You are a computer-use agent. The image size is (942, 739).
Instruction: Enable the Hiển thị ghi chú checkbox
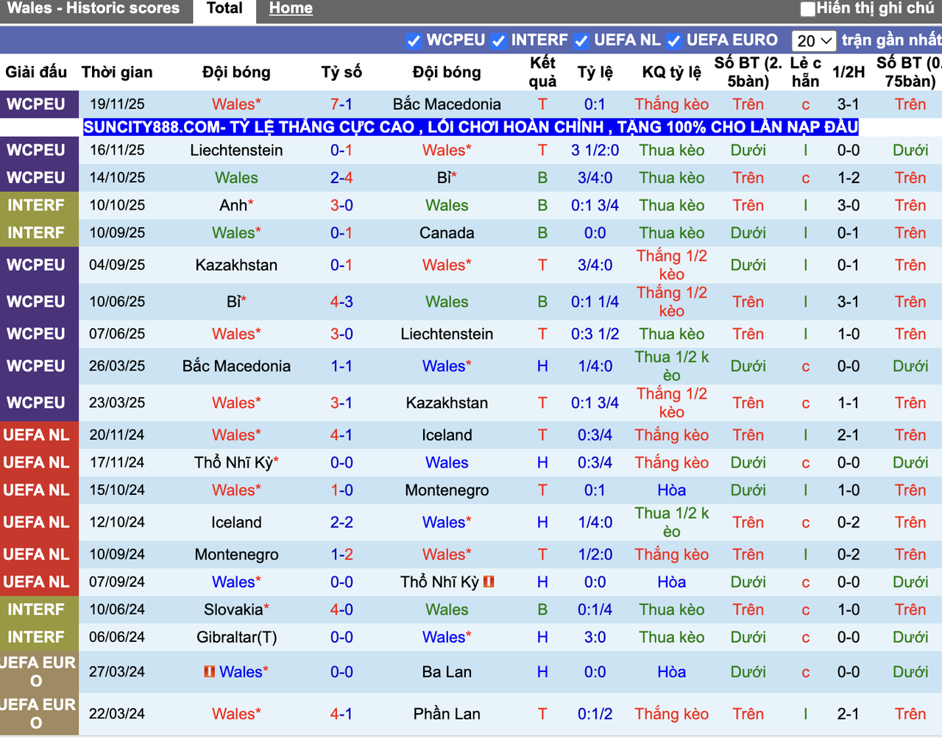click(x=808, y=10)
